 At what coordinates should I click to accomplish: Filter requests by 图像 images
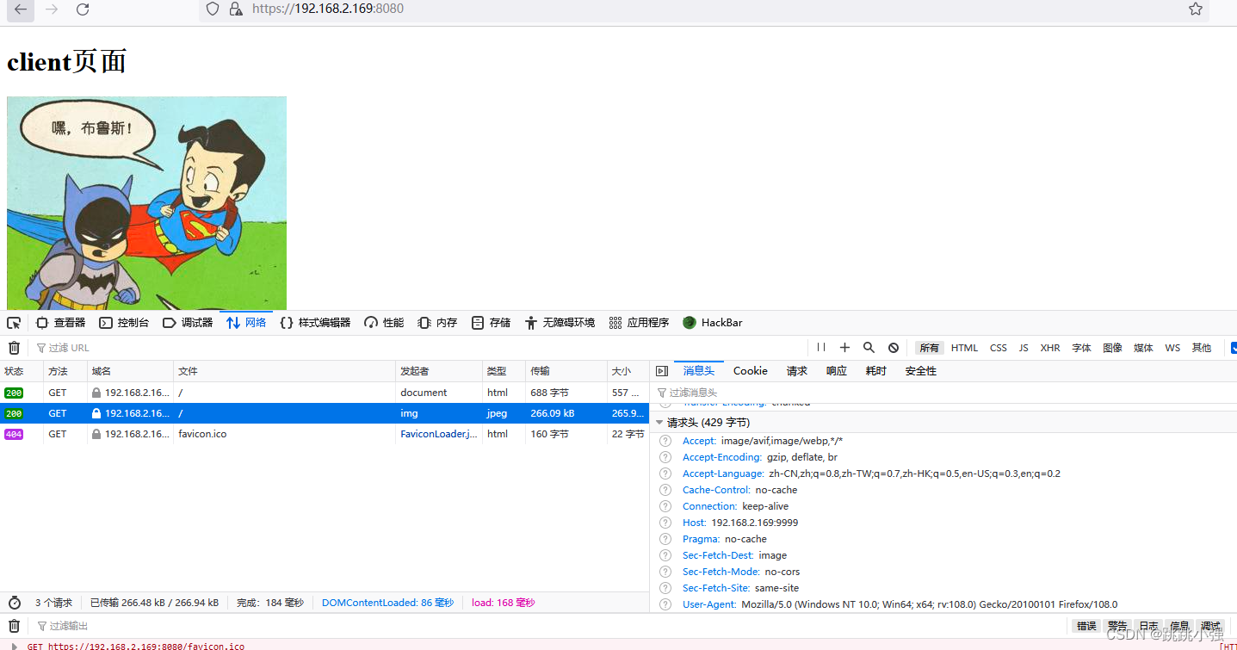[1112, 348]
